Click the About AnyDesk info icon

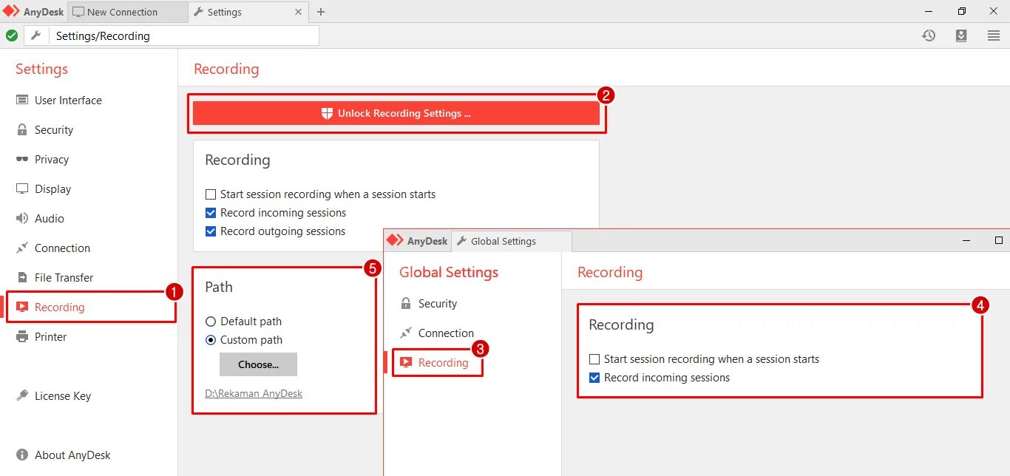click(22, 455)
